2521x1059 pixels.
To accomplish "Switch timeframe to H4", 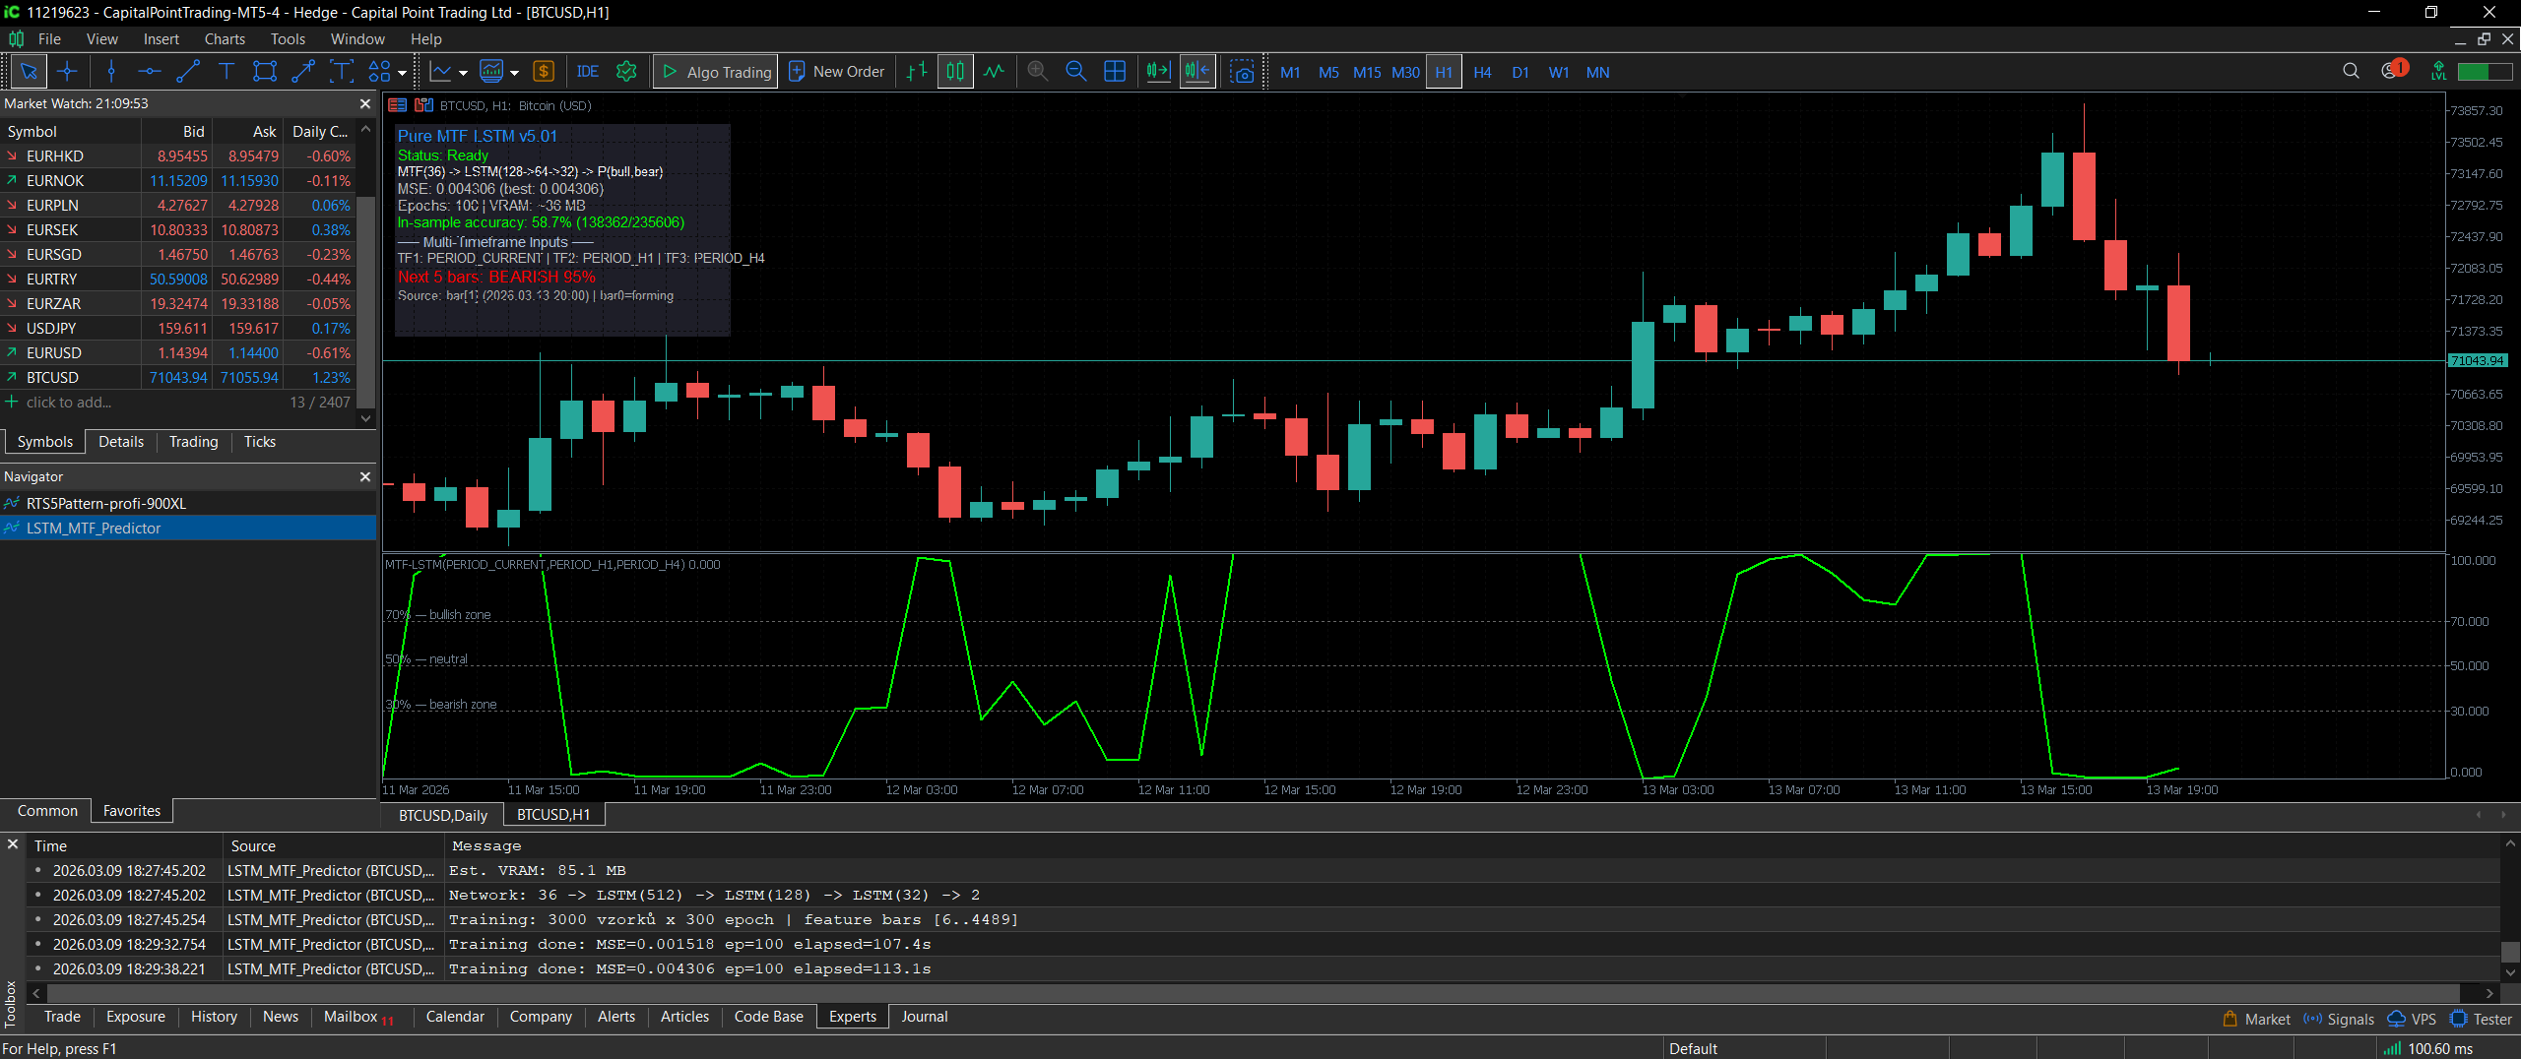I will tap(1482, 71).
